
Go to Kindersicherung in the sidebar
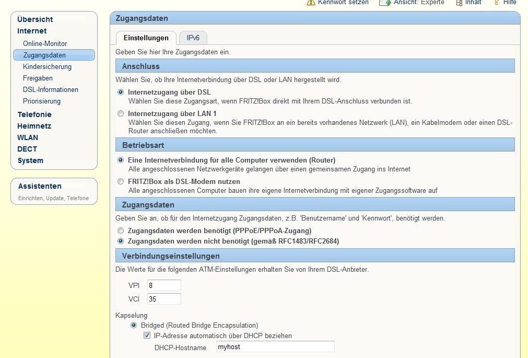point(47,66)
